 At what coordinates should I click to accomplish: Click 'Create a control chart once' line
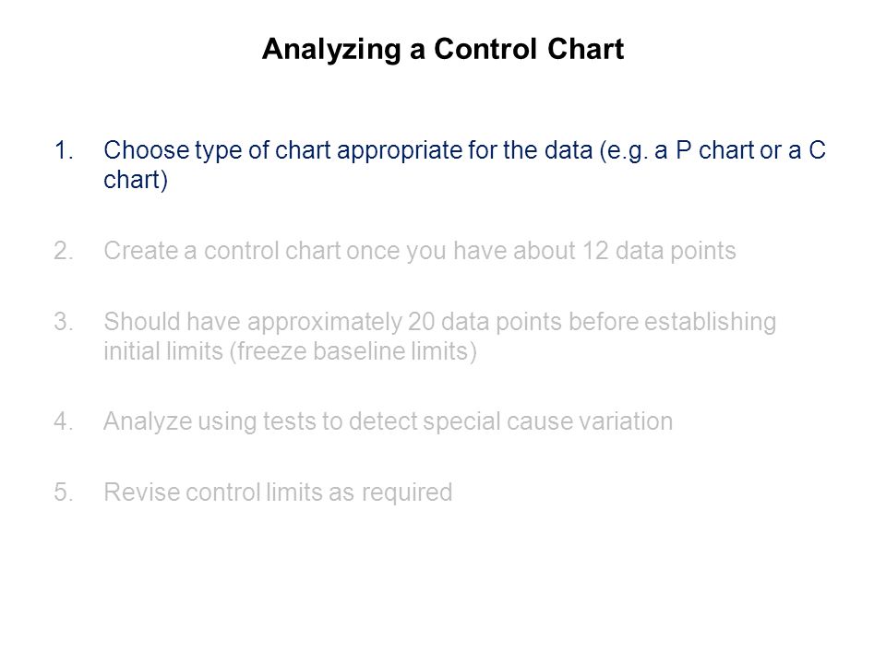click(420, 252)
